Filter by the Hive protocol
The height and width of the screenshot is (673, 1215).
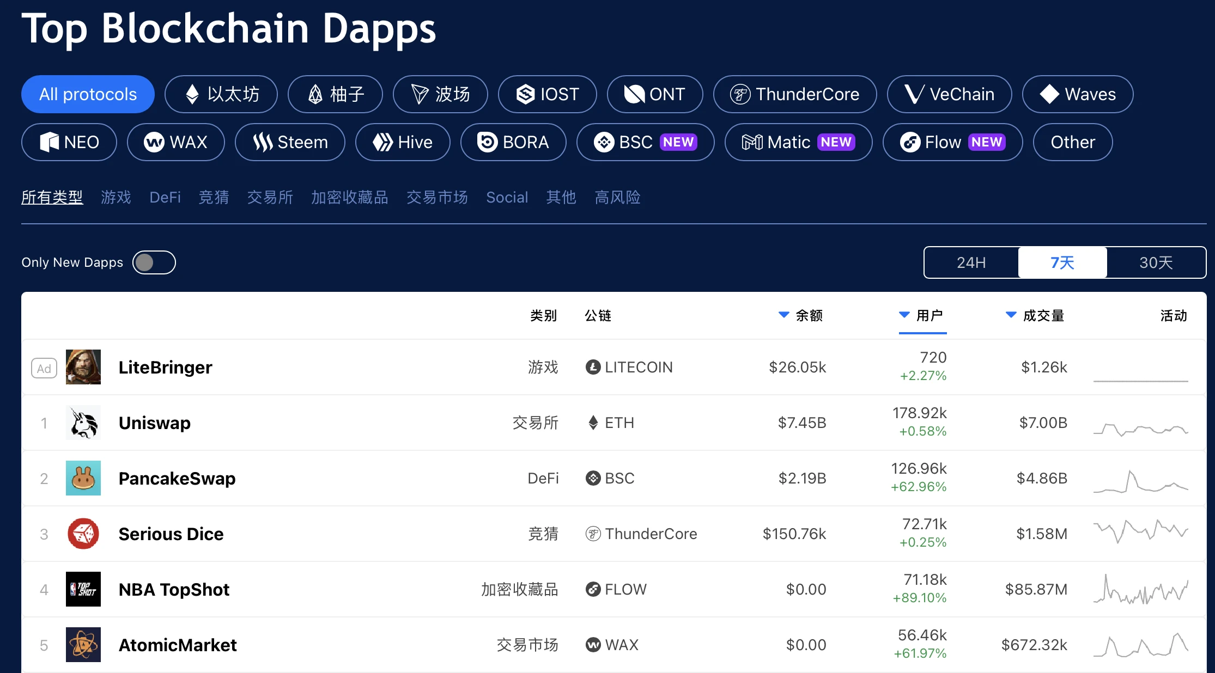(x=403, y=142)
